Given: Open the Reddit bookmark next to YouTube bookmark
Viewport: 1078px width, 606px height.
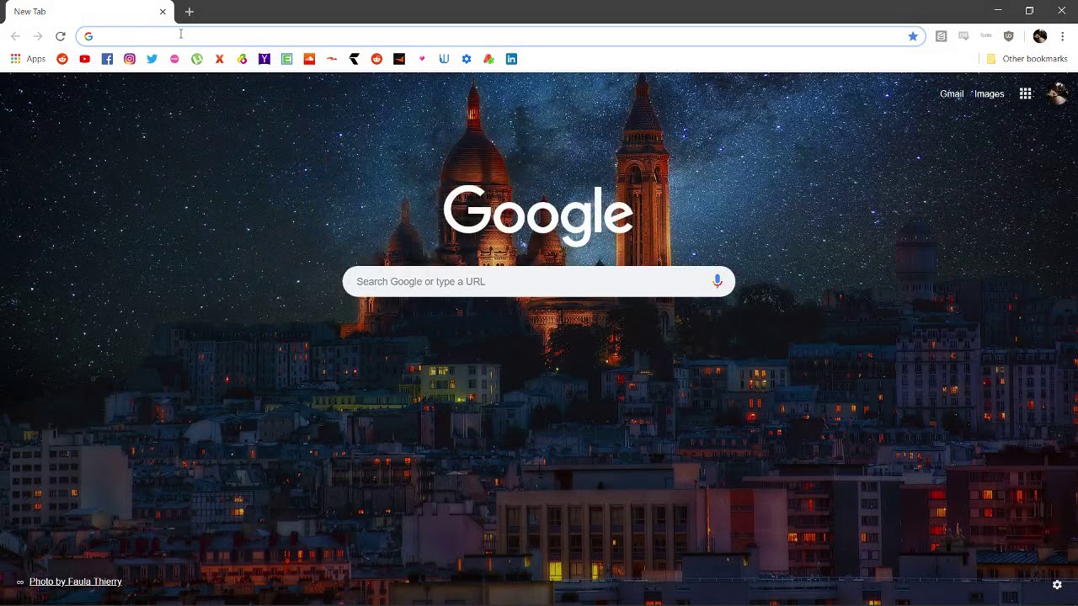Looking at the screenshot, I should 62,59.
